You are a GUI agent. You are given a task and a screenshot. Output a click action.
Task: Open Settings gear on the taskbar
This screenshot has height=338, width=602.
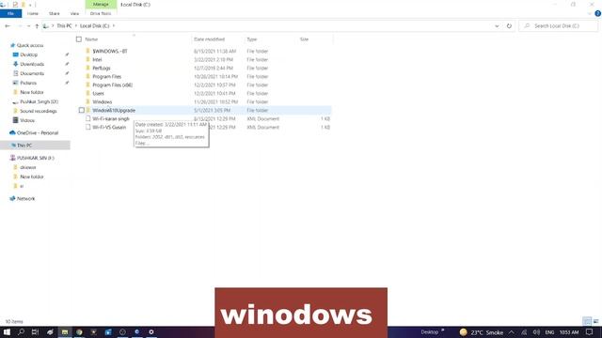pyautogui.click(x=151, y=332)
